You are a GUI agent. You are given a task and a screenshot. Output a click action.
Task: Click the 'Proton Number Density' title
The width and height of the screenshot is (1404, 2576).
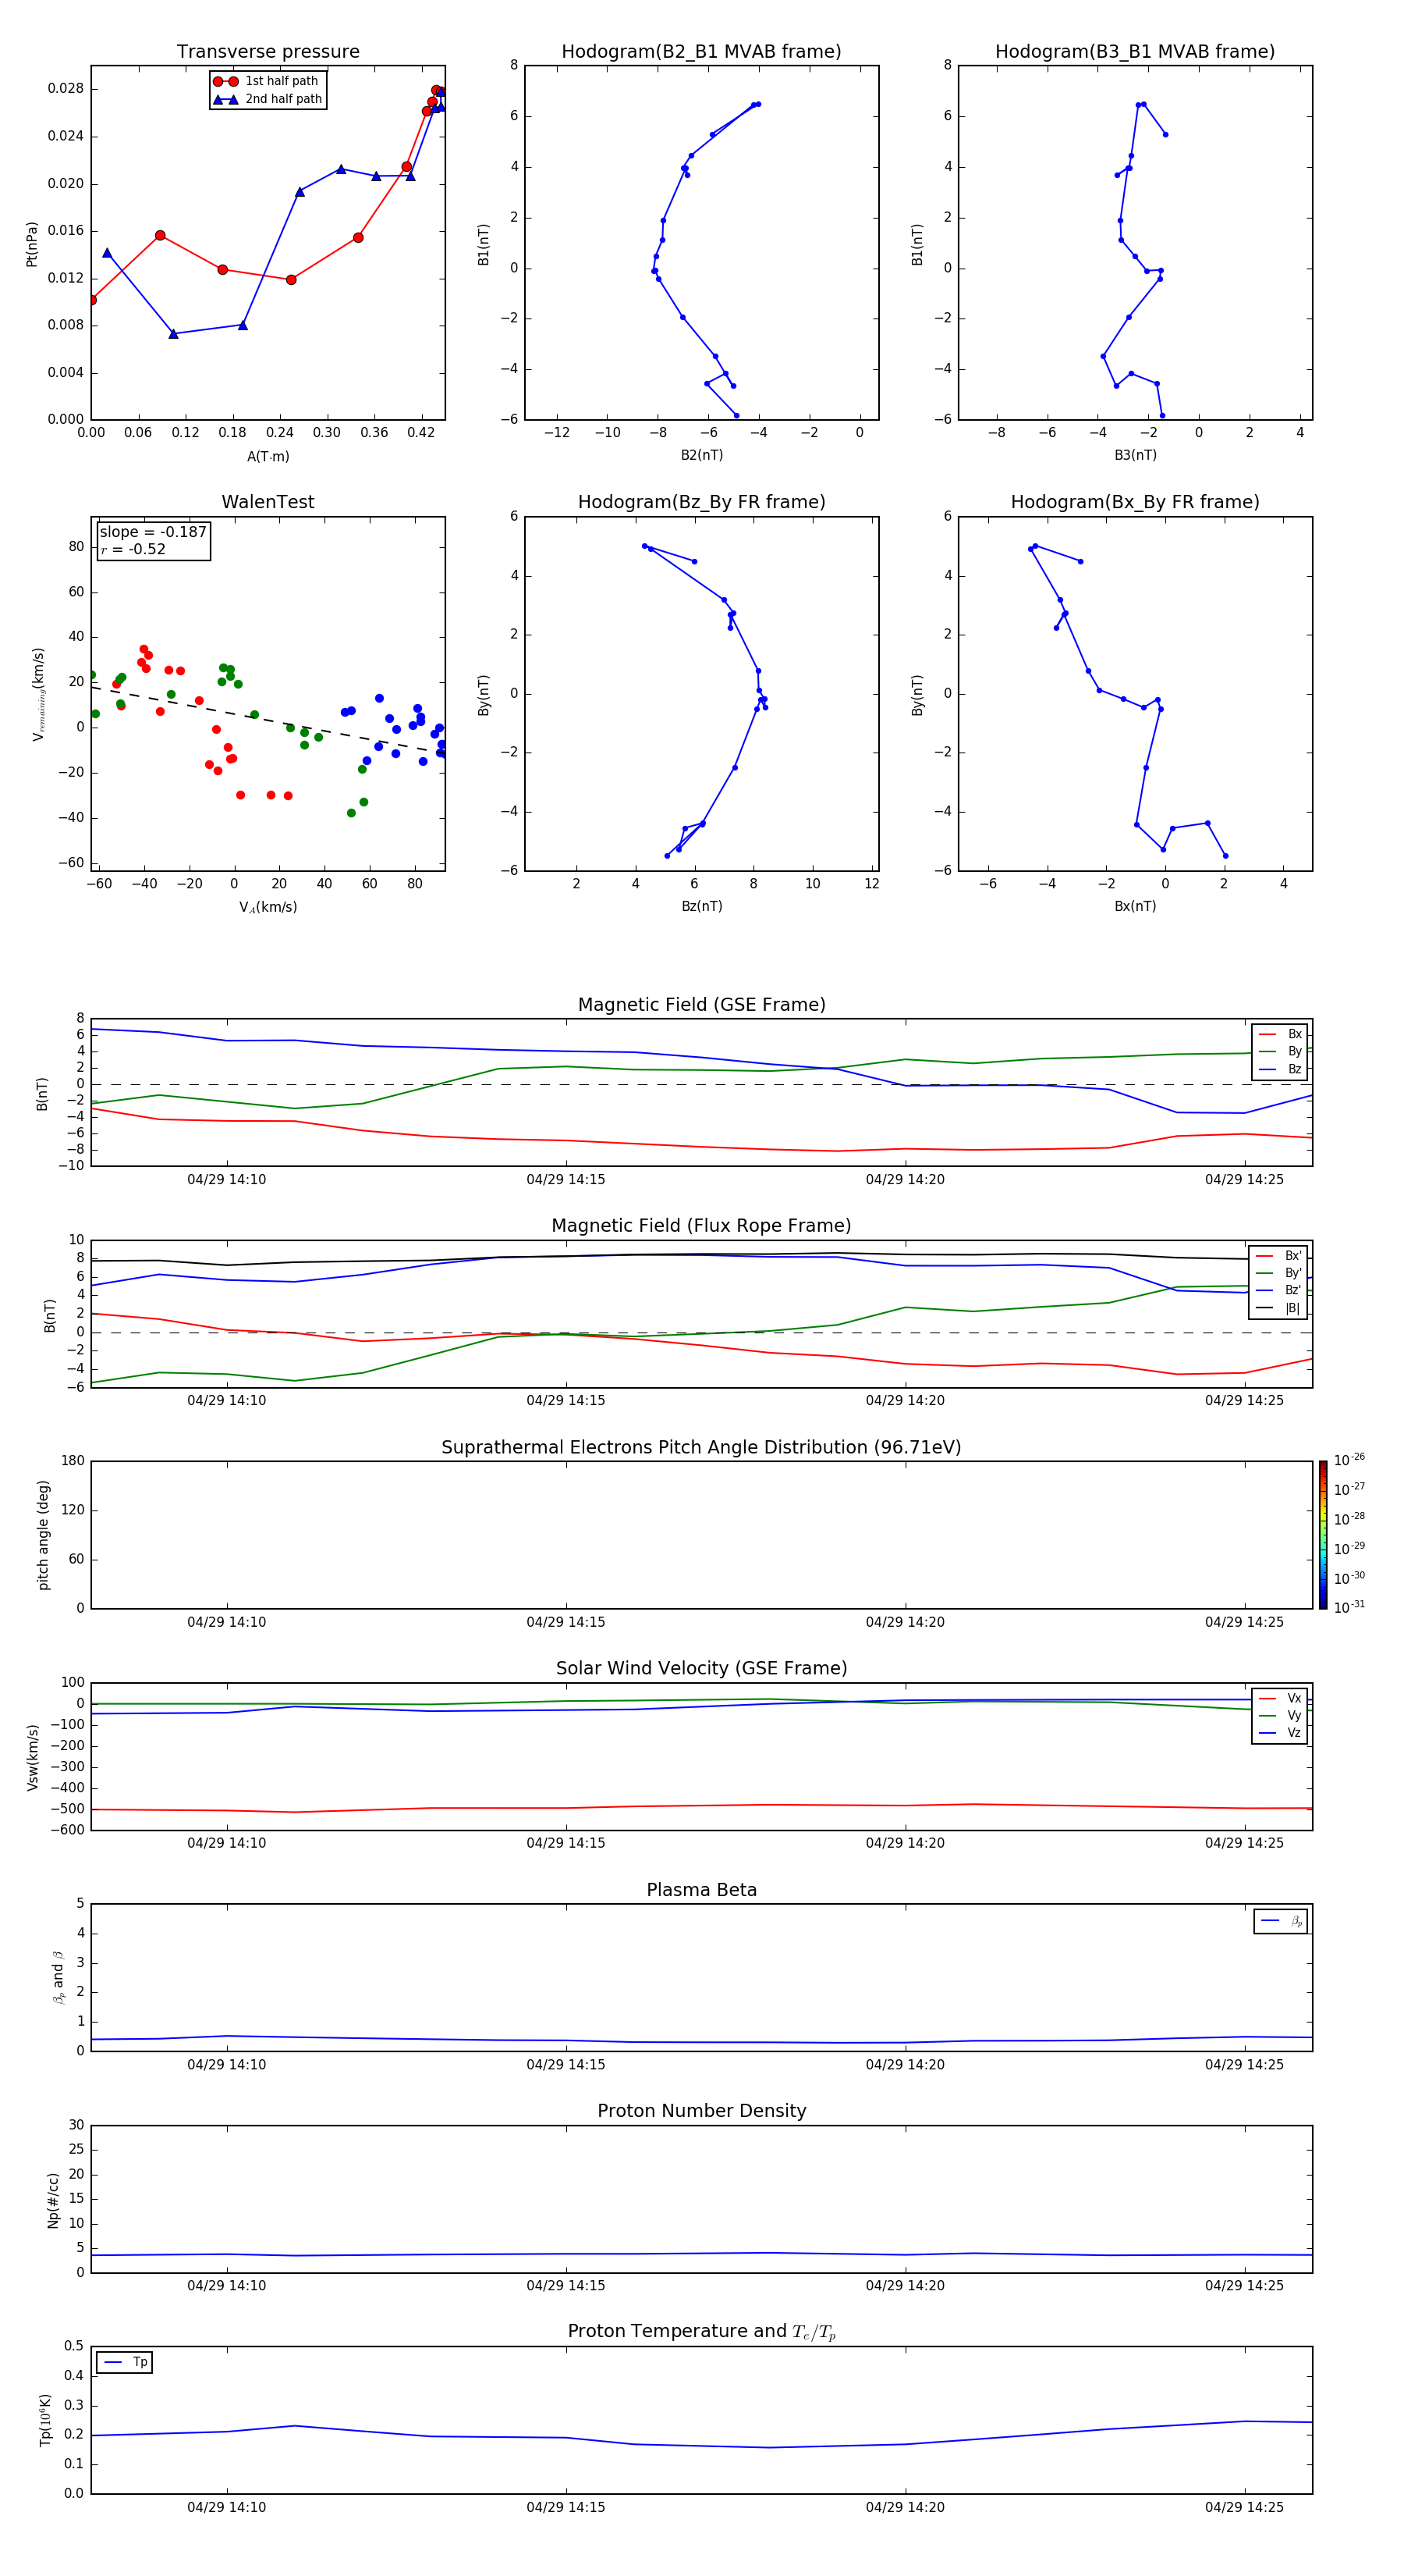click(x=700, y=2111)
